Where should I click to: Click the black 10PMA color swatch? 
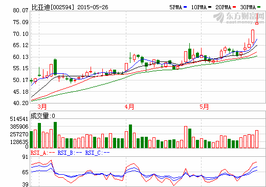tap(210, 7)
